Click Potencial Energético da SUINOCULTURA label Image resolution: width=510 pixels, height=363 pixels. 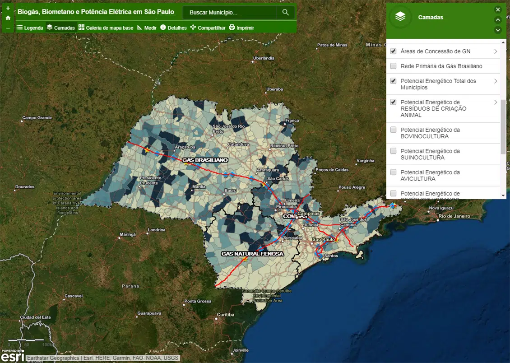(430, 154)
